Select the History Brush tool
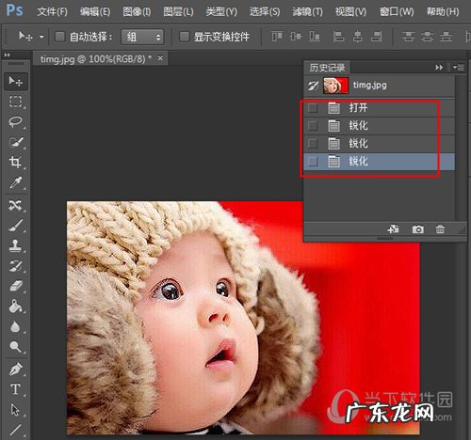The height and width of the screenshot is (440, 471). pos(16,266)
